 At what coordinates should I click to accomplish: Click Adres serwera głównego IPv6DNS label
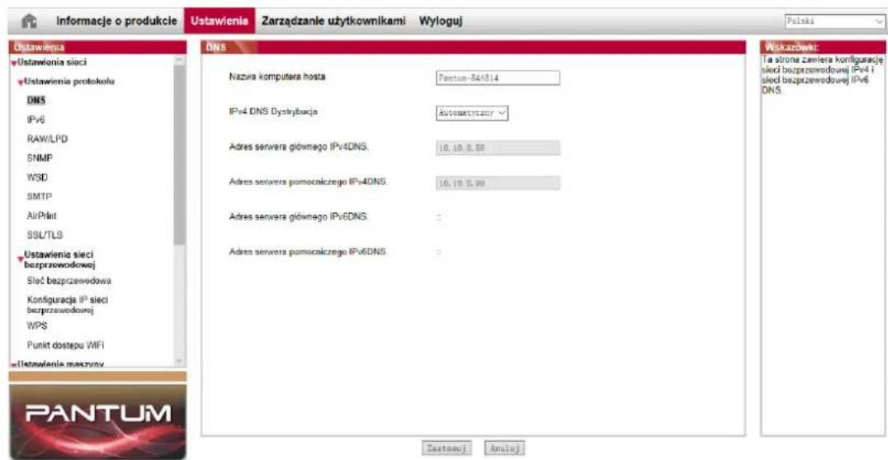tap(299, 216)
